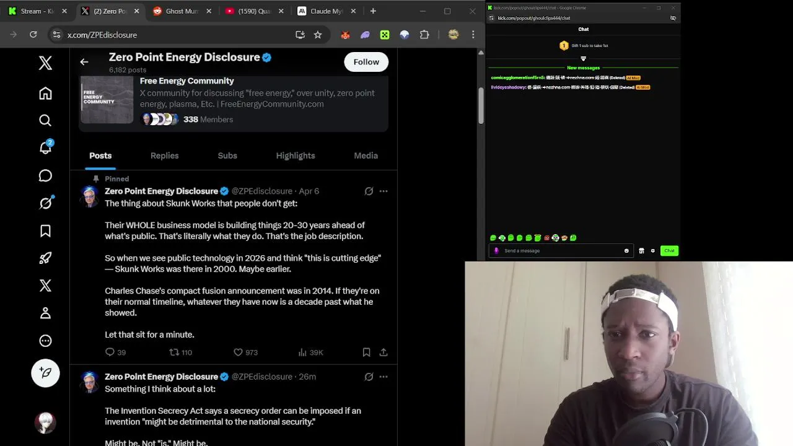Screen dimensions: 793x446
Task: Follow Zero Point Energy Disclosure
Action: (366, 62)
